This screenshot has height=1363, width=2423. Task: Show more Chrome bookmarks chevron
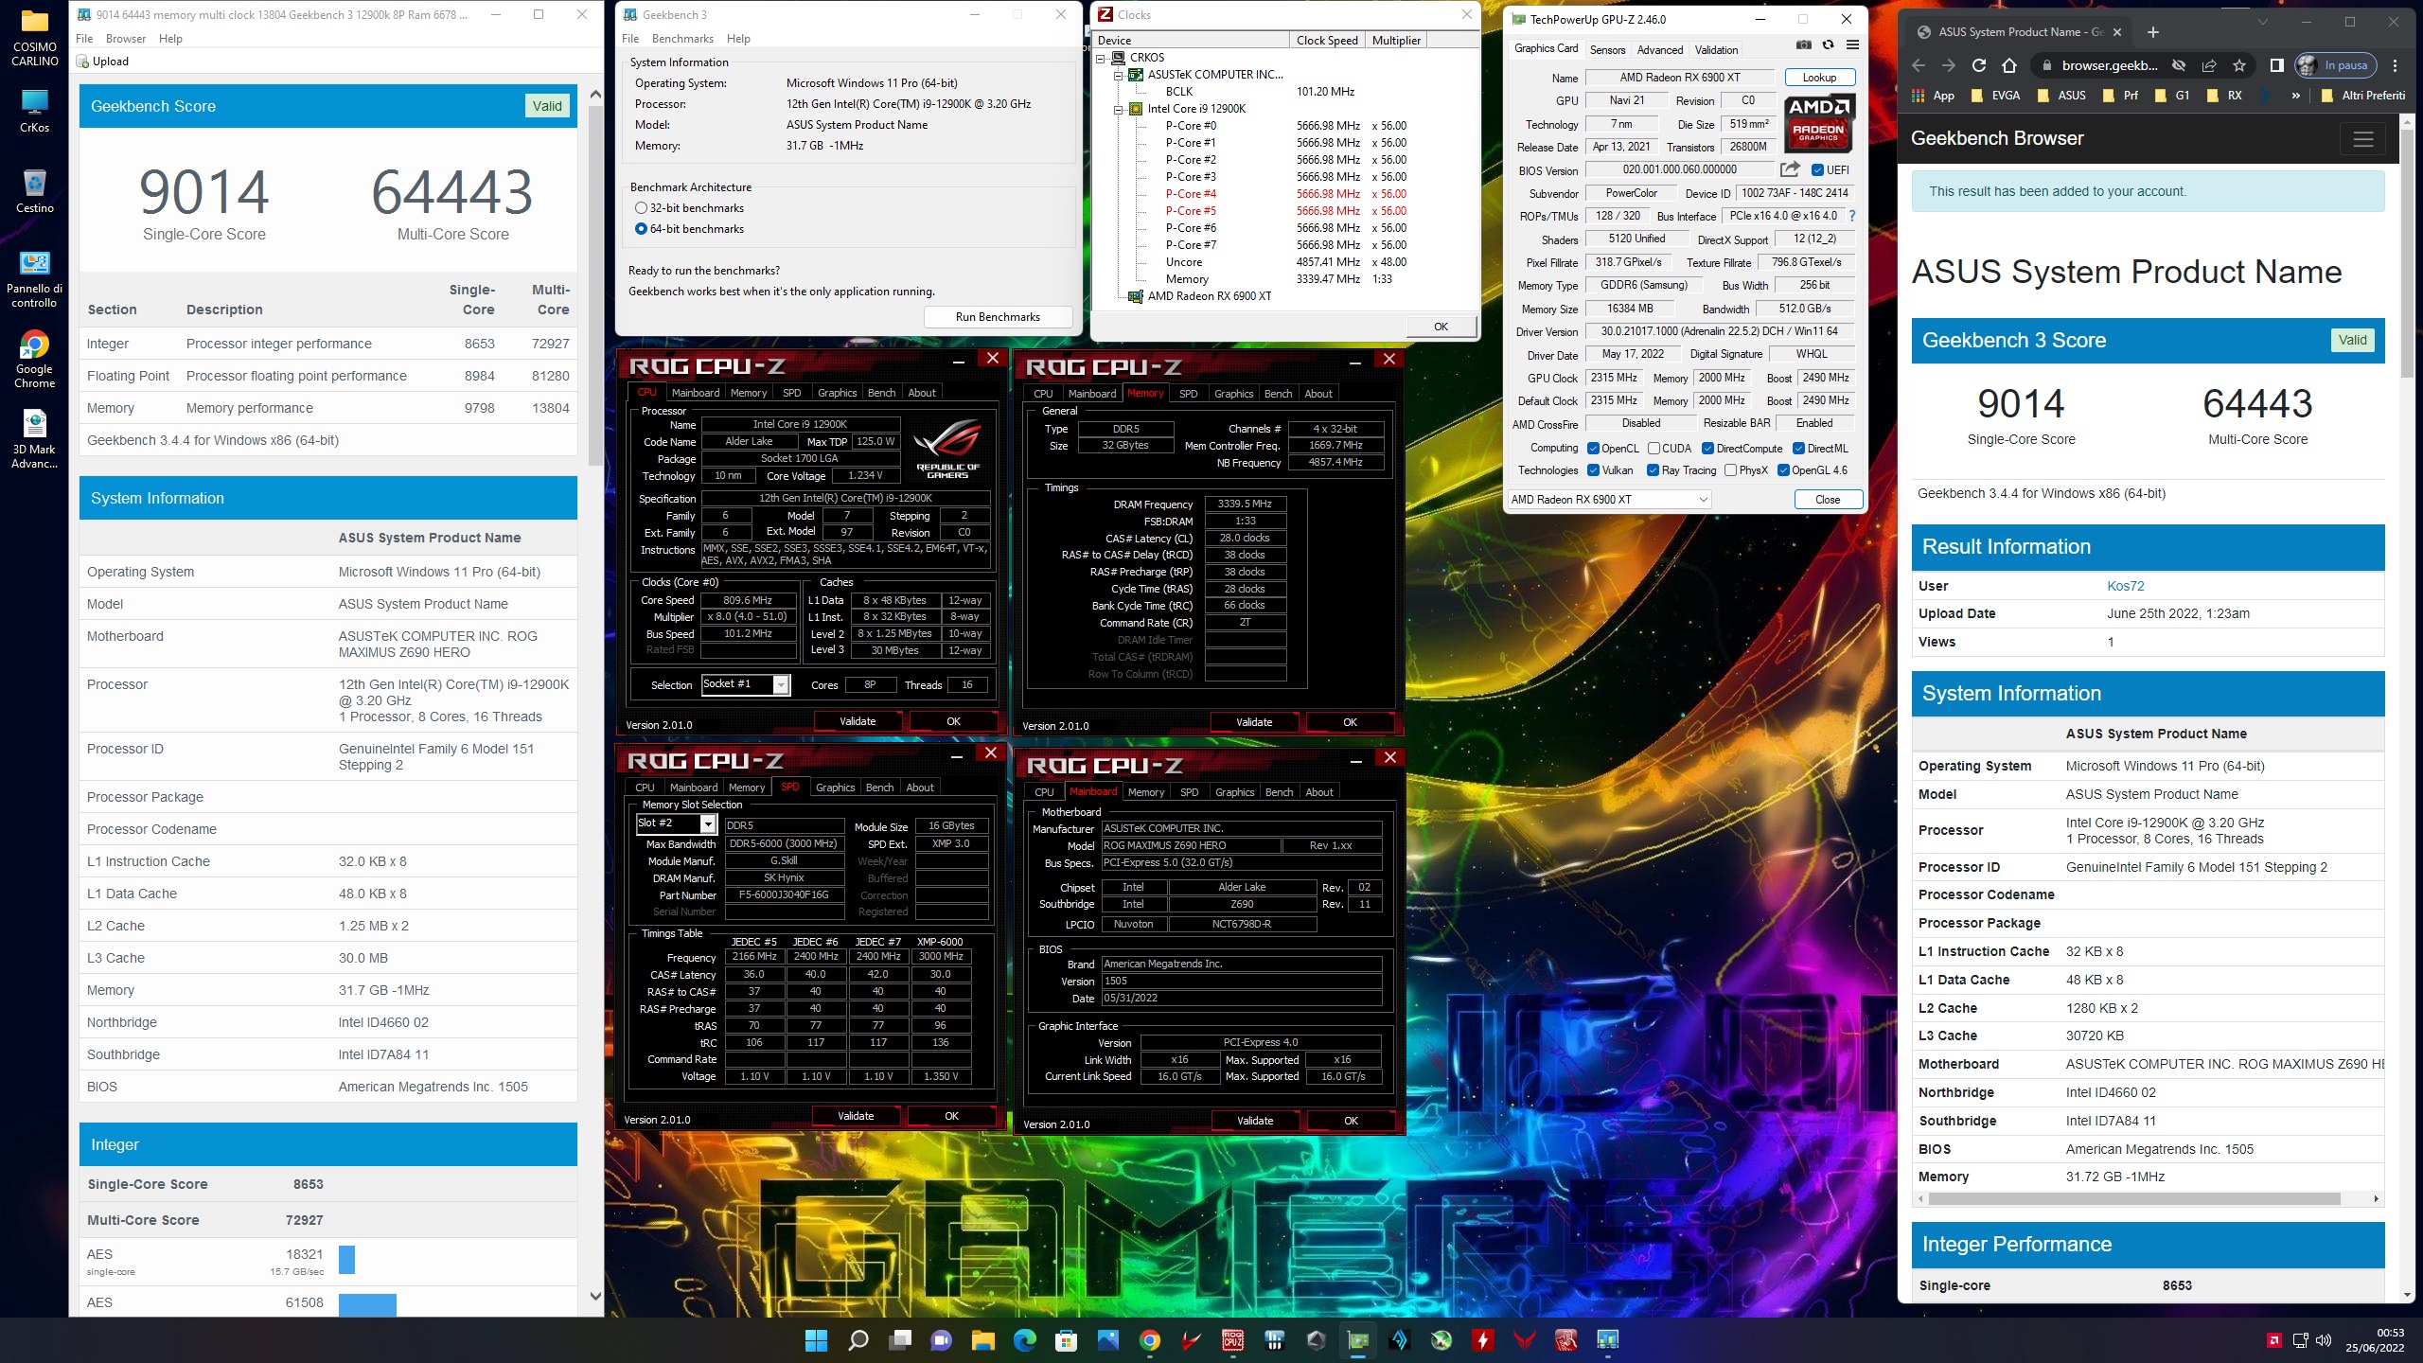[2295, 96]
